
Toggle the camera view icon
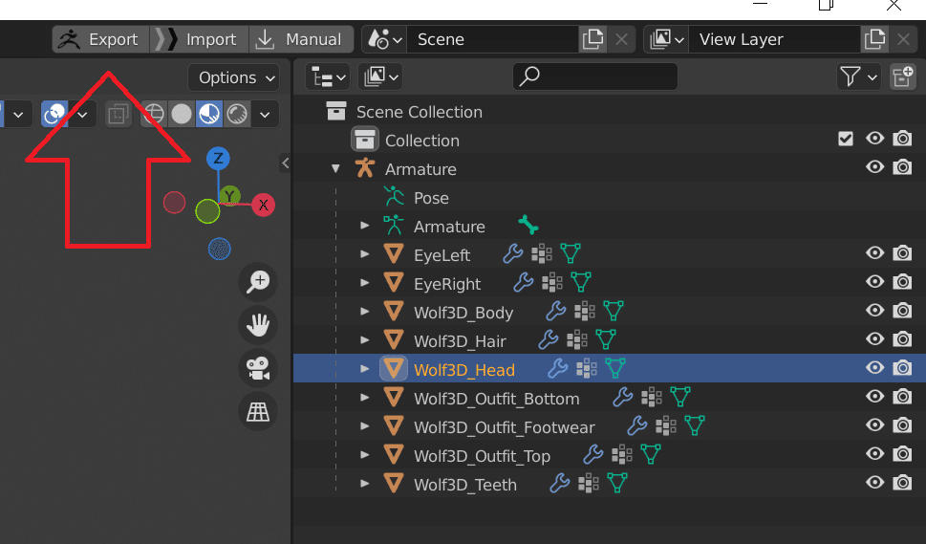(258, 369)
